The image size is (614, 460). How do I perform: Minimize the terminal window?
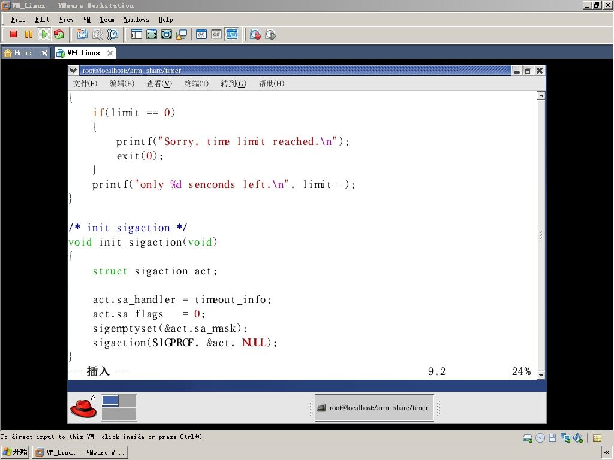pos(517,71)
